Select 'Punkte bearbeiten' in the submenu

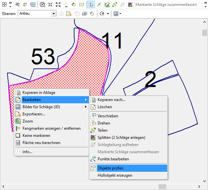(x=113, y=159)
